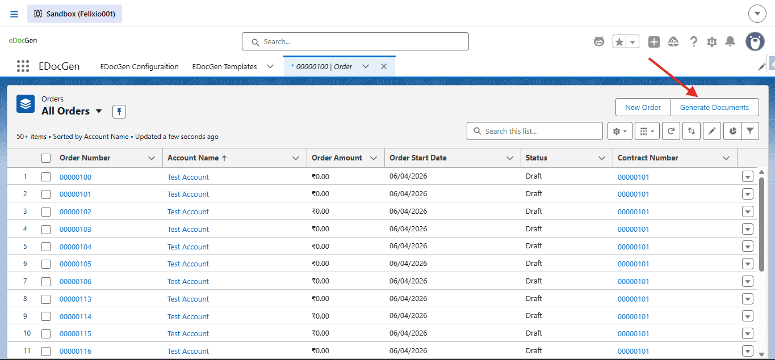Open Favorites list dropdown arrow
This screenshot has width=775, height=360.
click(x=633, y=41)
